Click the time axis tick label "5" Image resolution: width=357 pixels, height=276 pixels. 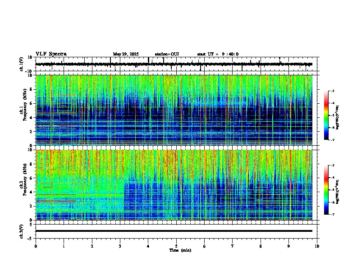pyautogui.click(x=176, y=246)
